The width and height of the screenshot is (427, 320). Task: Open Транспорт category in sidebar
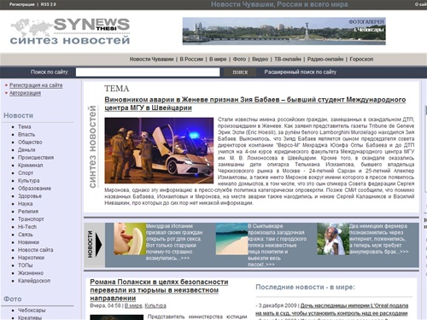31,218
